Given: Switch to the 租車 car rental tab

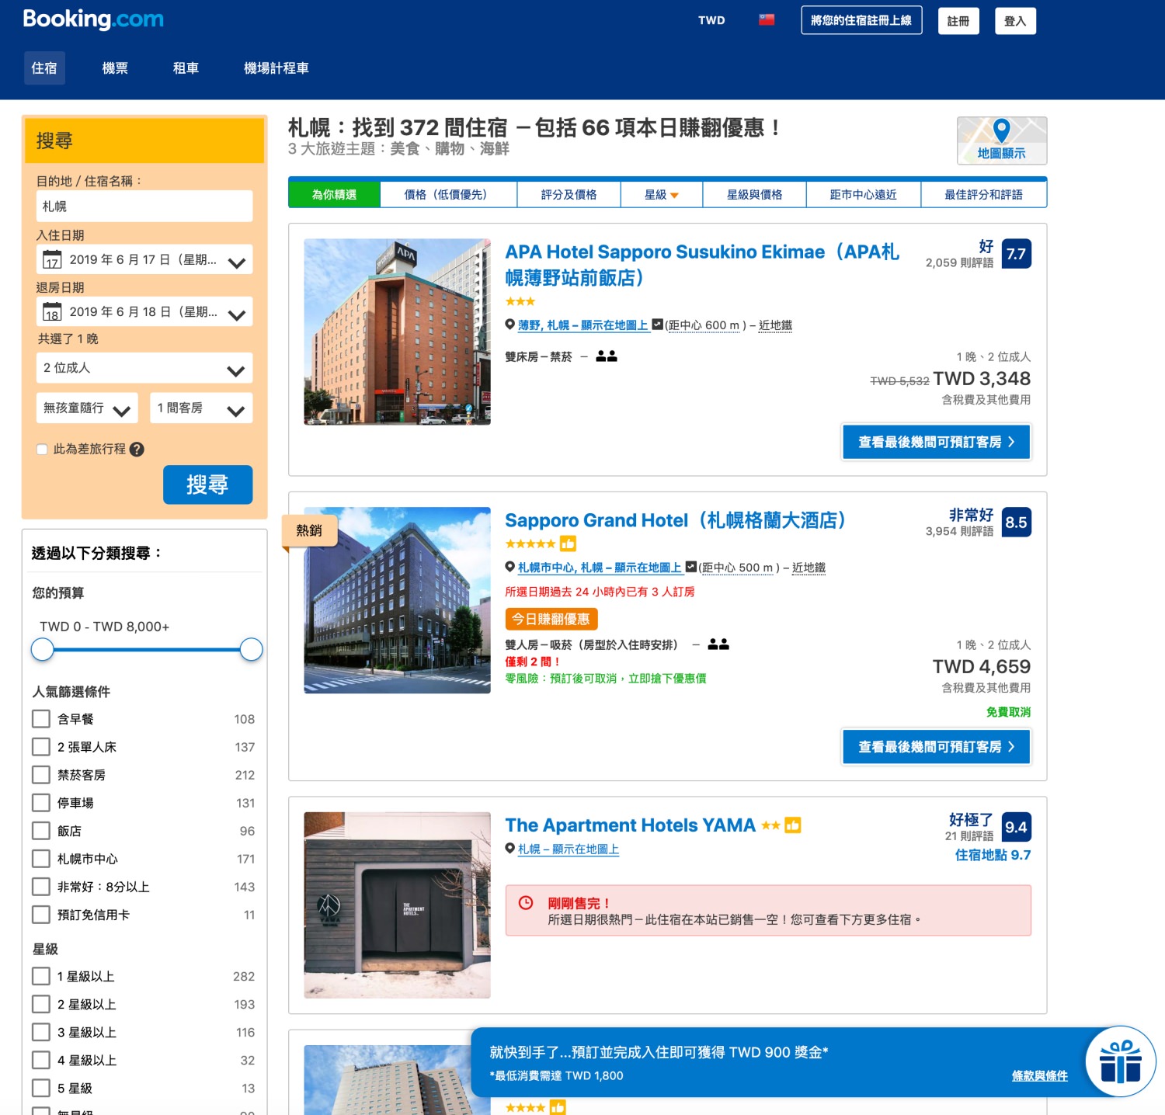Looking at the screenshot, I should [186, 68].
